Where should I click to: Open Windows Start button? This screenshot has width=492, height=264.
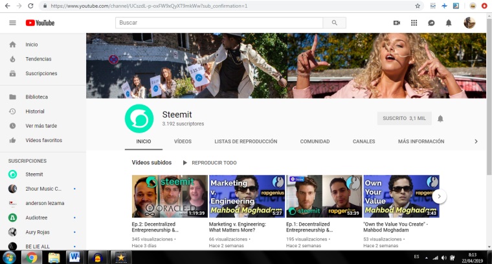tap(10, 258)
